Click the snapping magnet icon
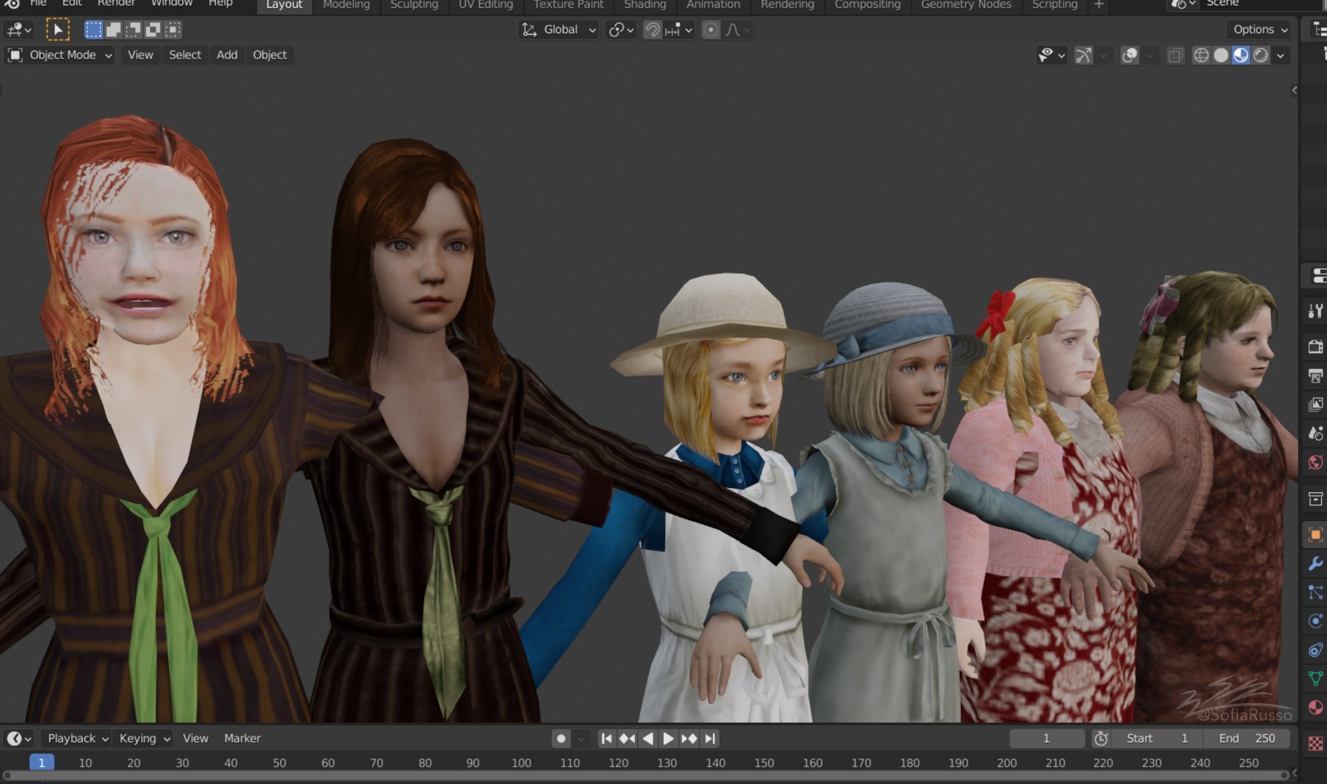The image size is (1327, 784). pos(652,30)
